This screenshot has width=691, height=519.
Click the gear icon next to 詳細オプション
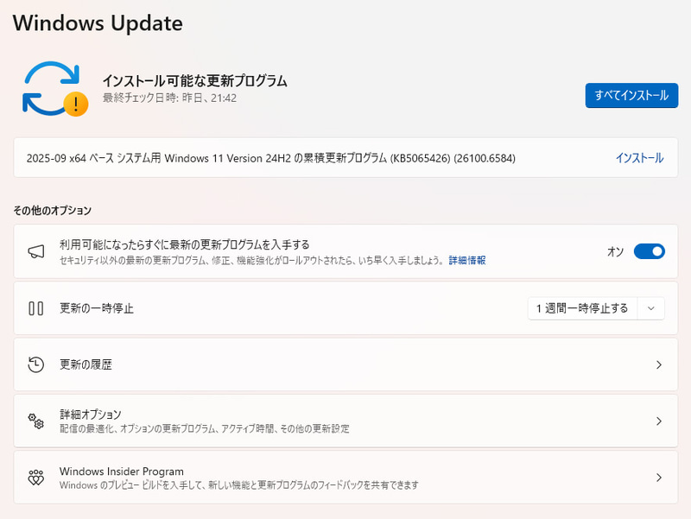coord(35,420)
